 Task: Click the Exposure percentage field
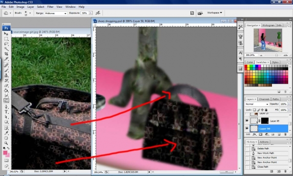click(85, 13)
